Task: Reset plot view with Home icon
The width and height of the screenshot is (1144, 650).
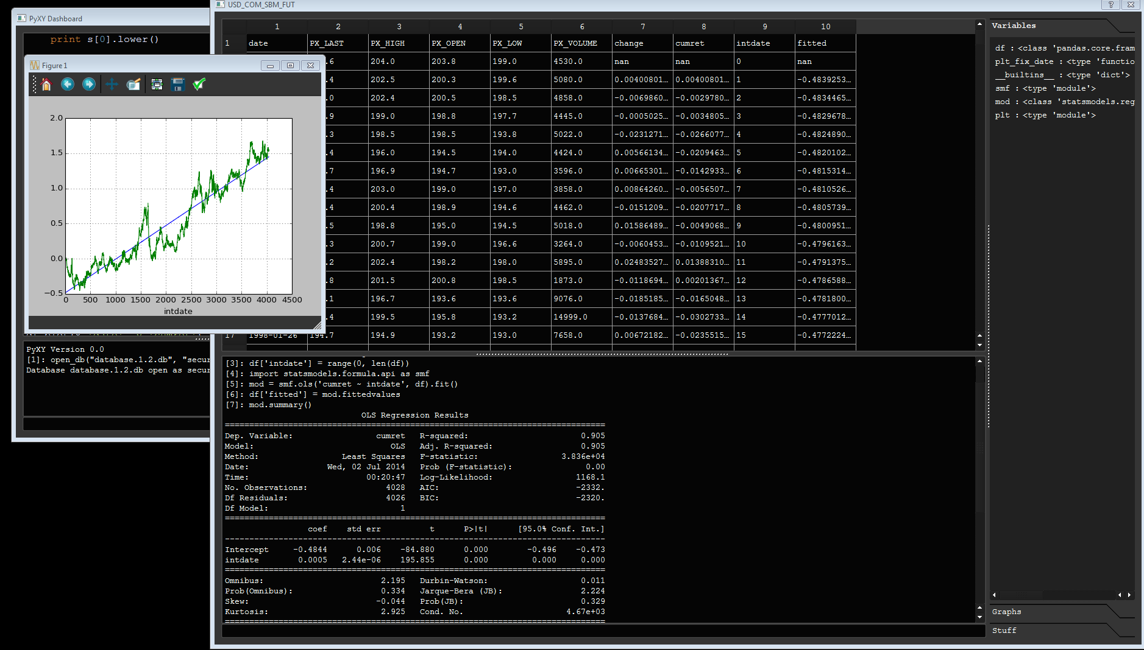Action: 46,85
